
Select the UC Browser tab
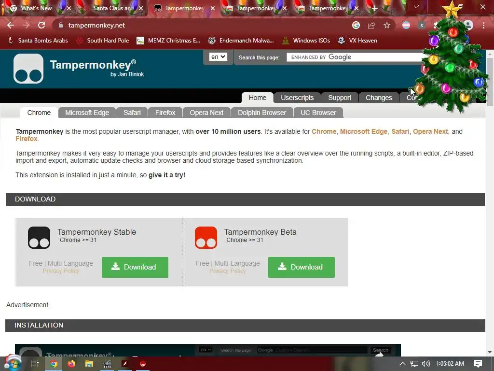(x=318, y=113)
